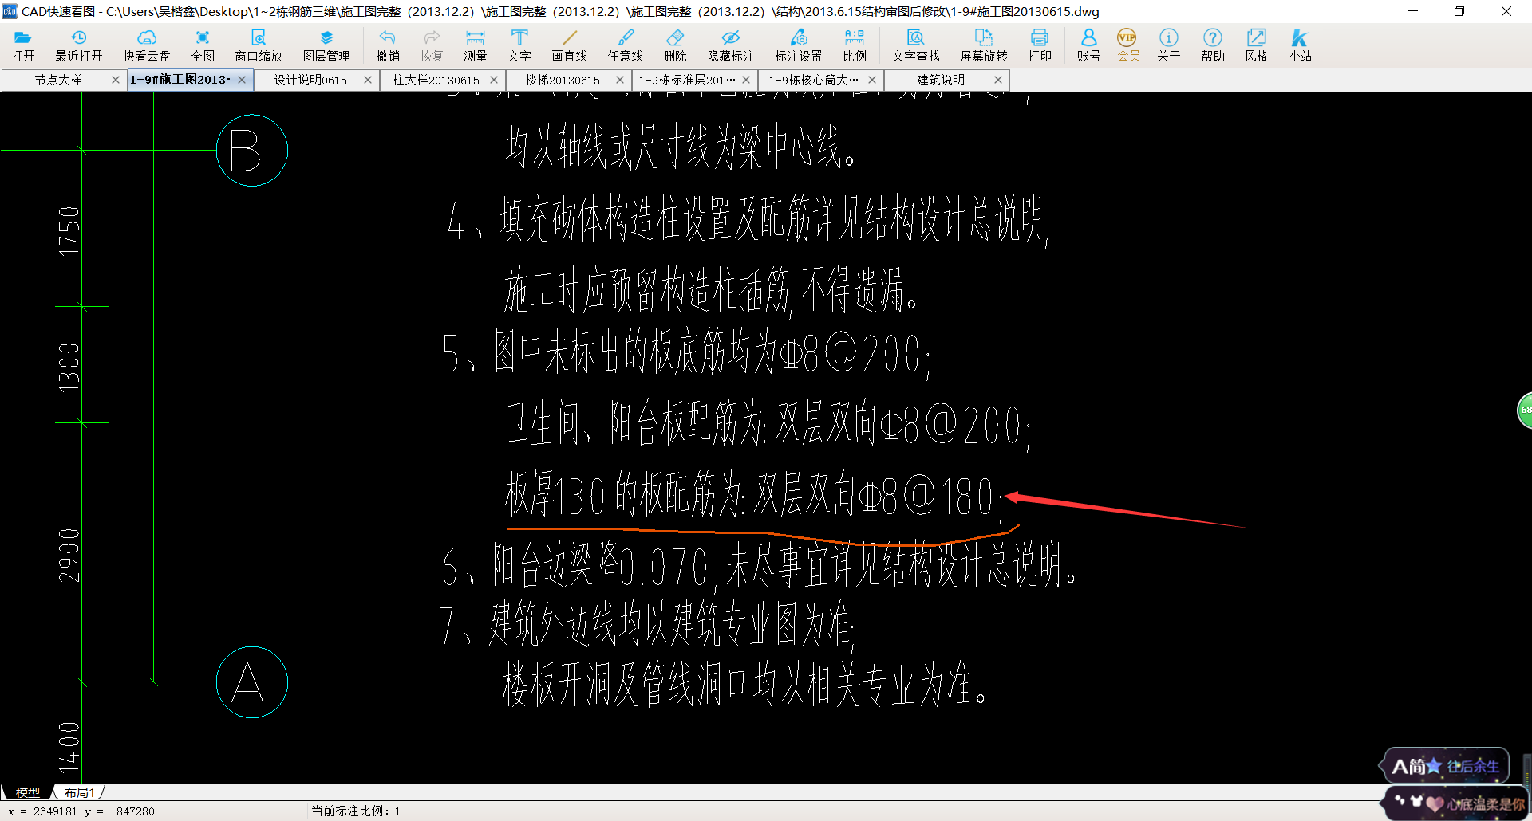Open the 最近打开 recent files list

tap(78, 45)
